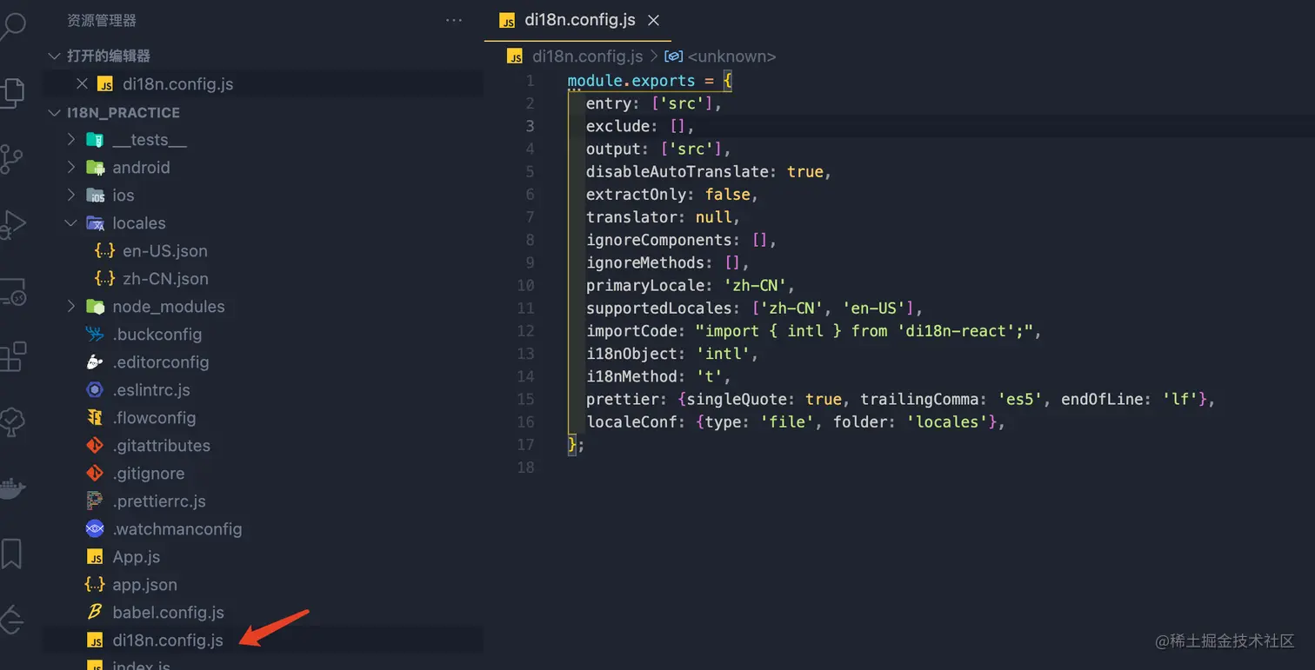Click the App.js JS icon

[95, 557]
